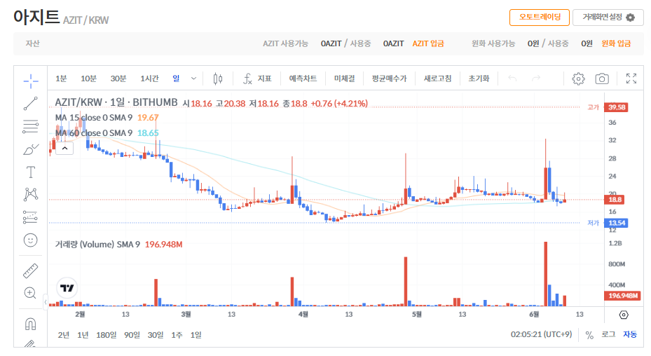Click the AZIT/KRW · 1일 · BITHUMB symbol title

[x=116, y=102]
